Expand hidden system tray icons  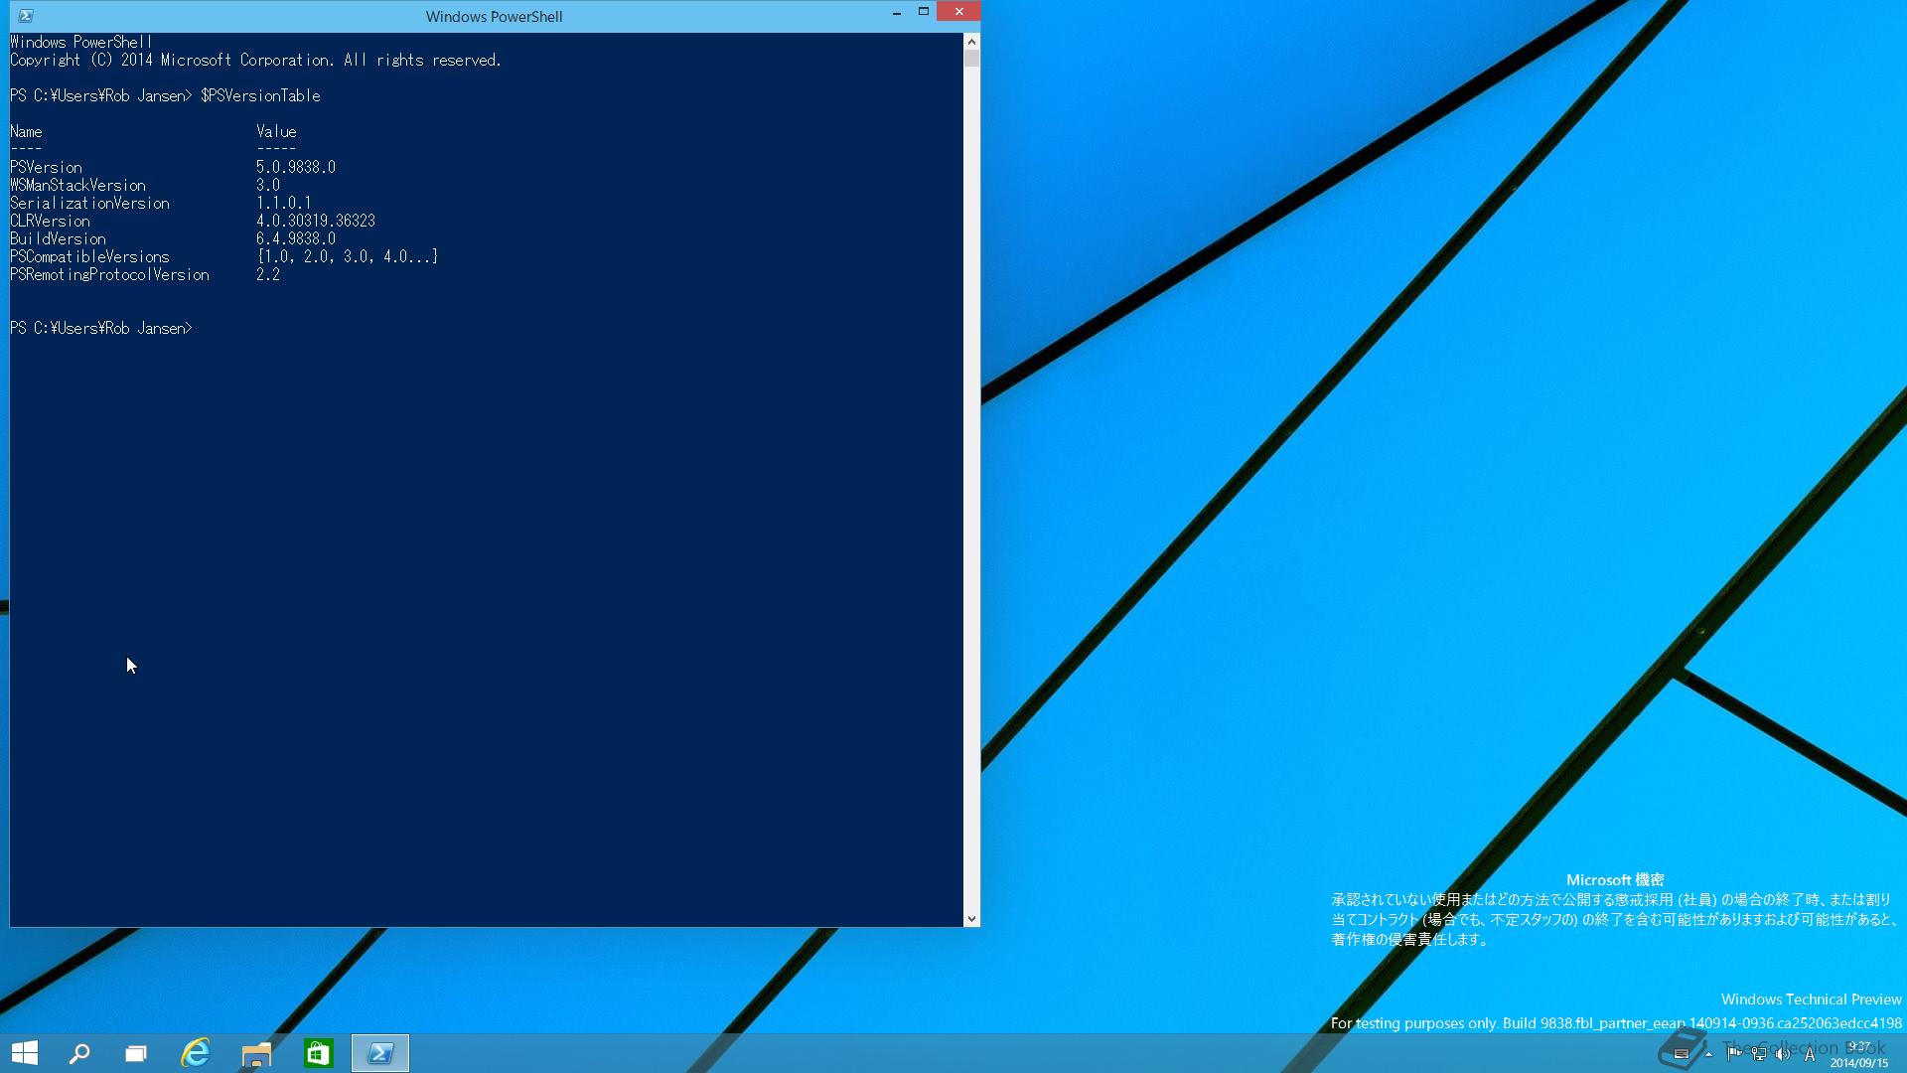[1708, 1054]
